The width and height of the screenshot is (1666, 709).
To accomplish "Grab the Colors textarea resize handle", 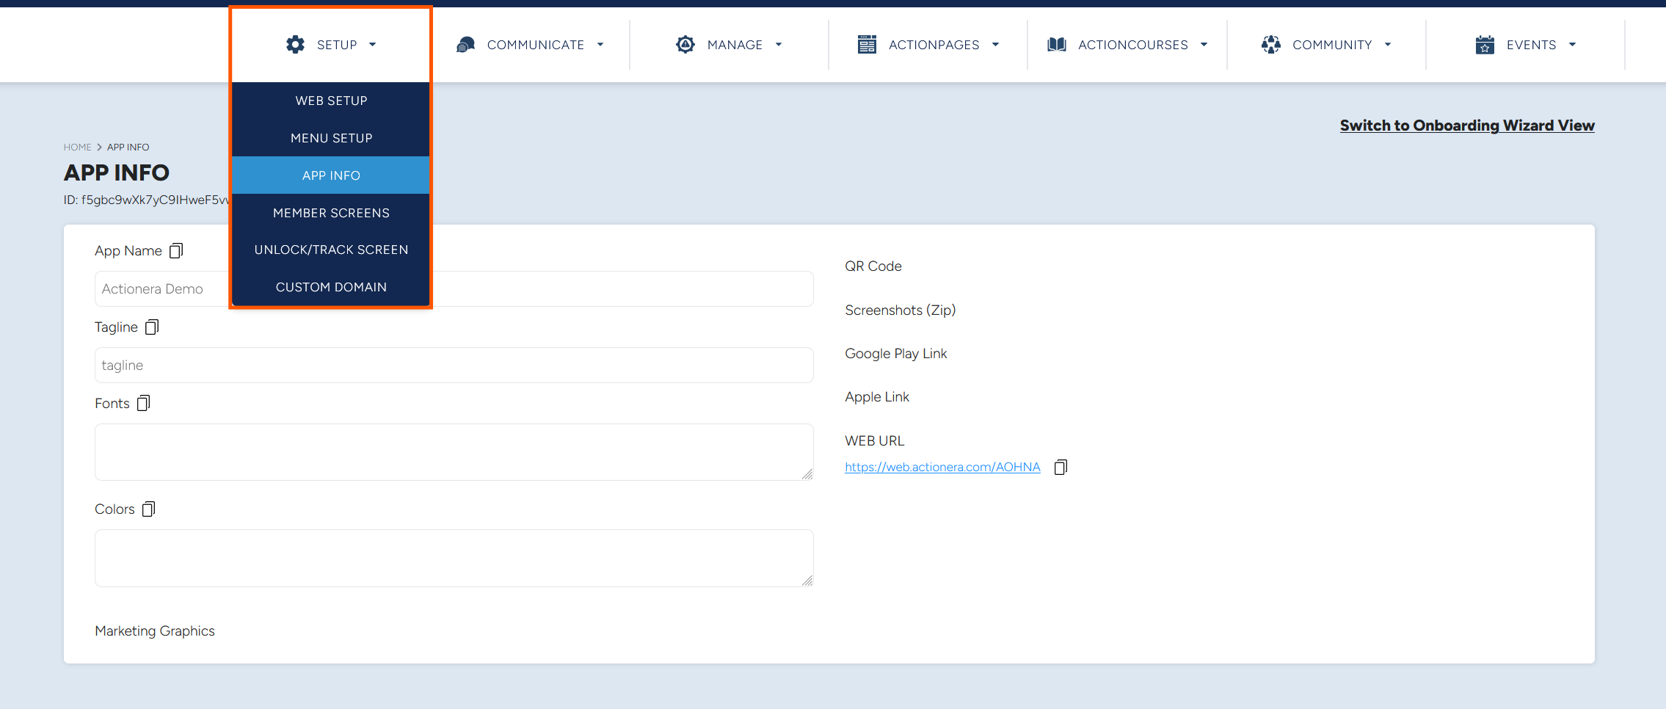I will (807, 581).
